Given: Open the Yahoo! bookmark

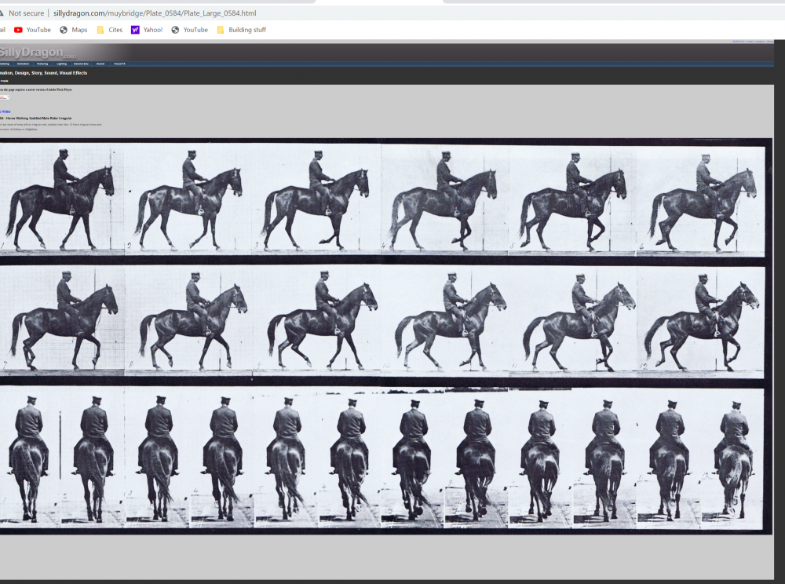Looking at the screenshot, I should [x=147, y=30].
